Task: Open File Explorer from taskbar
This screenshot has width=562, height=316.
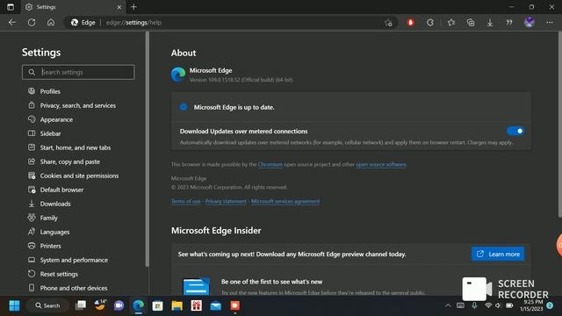Action: (177, 305)
